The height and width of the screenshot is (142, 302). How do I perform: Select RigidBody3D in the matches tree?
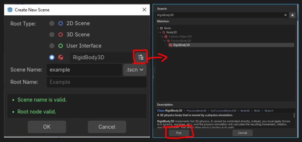point(181,45)
